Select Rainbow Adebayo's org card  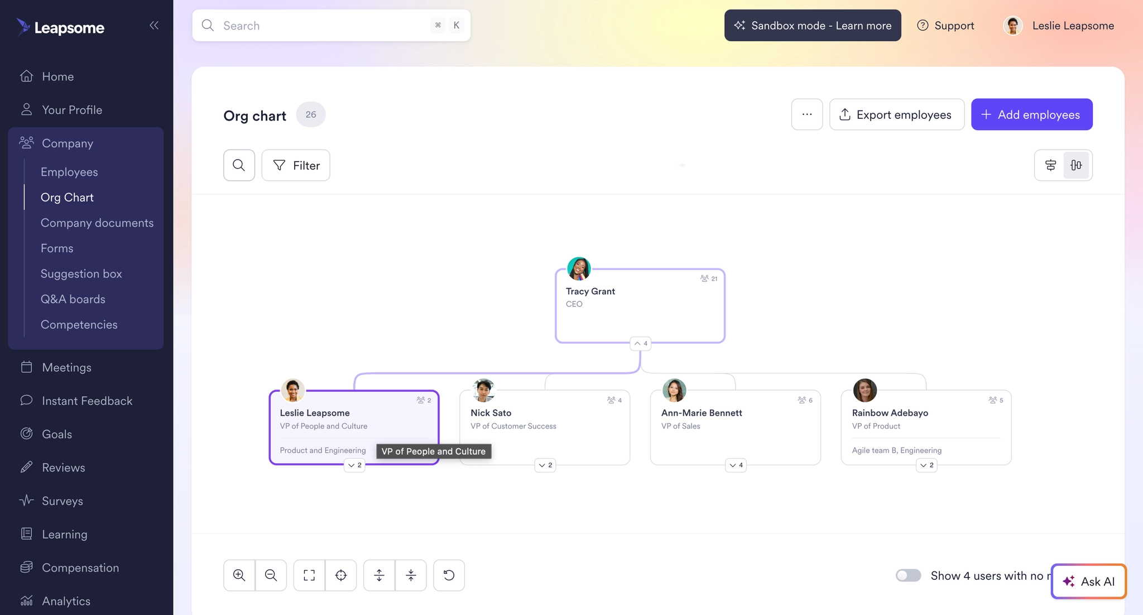click(x=926, y=427)
